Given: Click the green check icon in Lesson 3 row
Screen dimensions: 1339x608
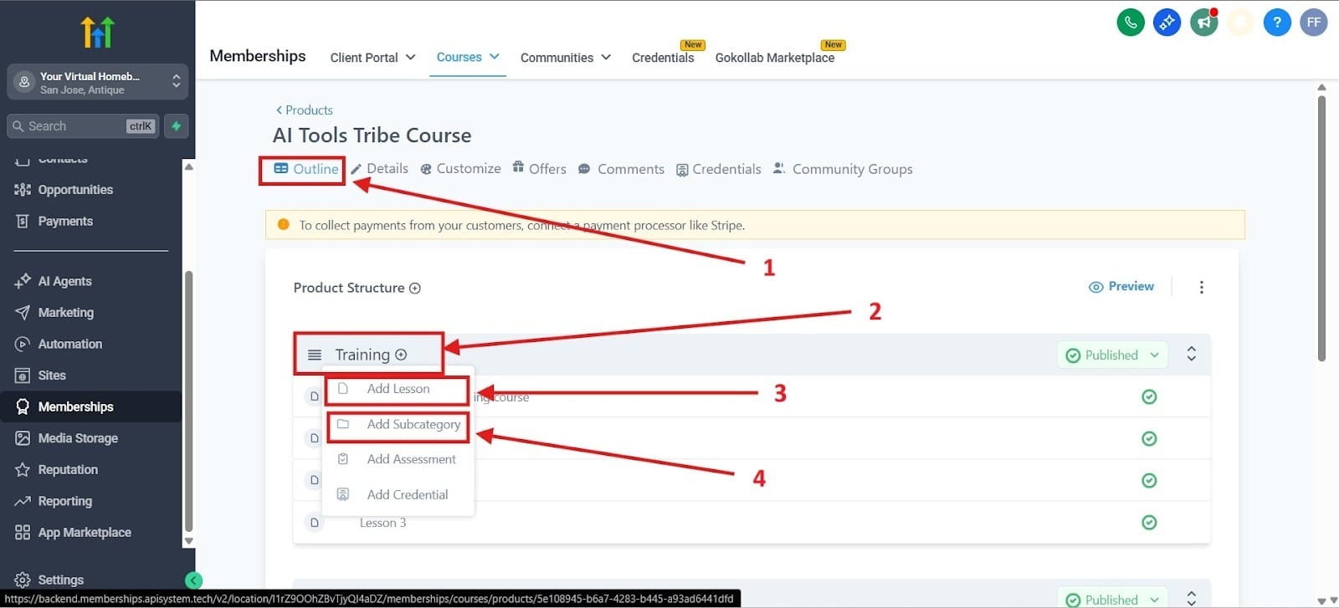Looking at the screenshot, I should tap(1149, 523).
